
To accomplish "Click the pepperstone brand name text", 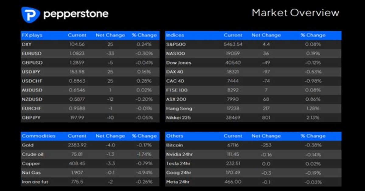I will [x=76, y=14].
